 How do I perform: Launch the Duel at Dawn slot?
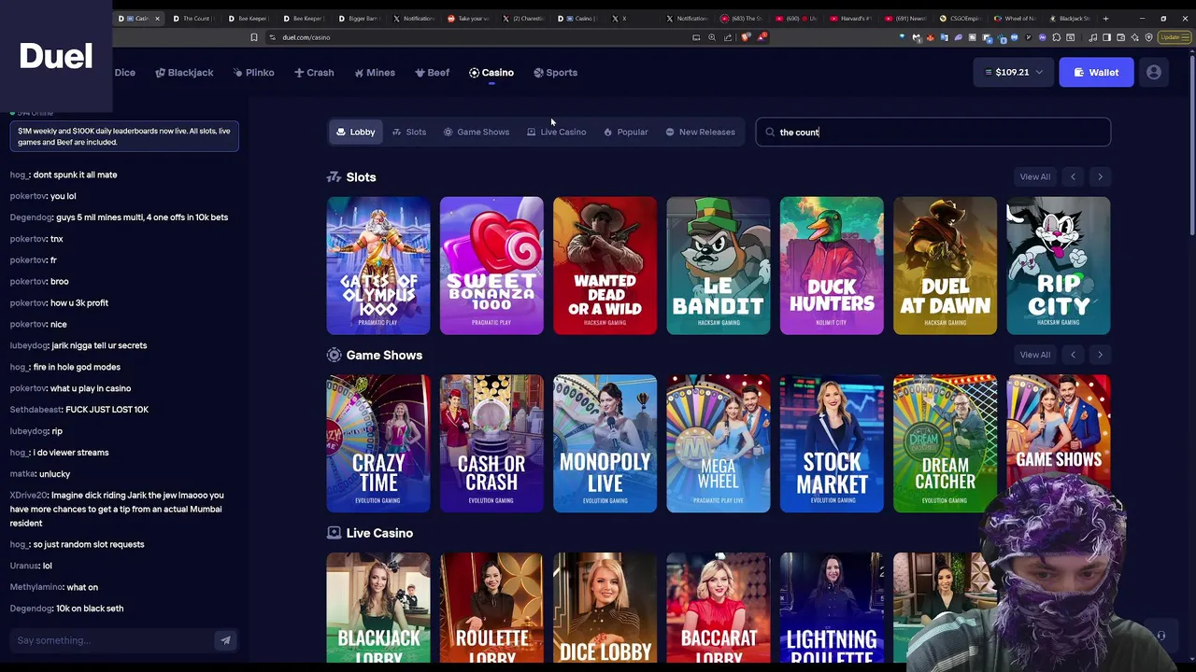coord(945,265)
